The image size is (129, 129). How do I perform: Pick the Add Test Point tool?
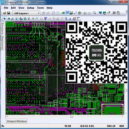[x=70, y=19]
